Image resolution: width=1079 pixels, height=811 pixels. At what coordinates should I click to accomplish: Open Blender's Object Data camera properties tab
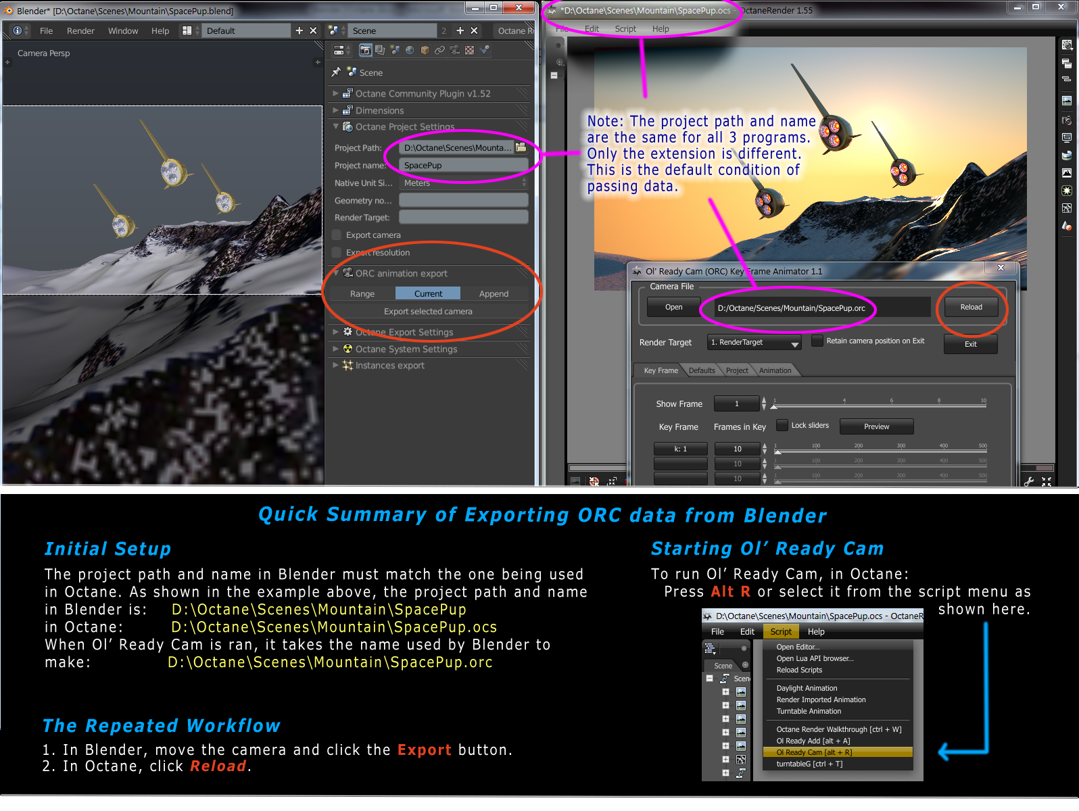(454, 50)
